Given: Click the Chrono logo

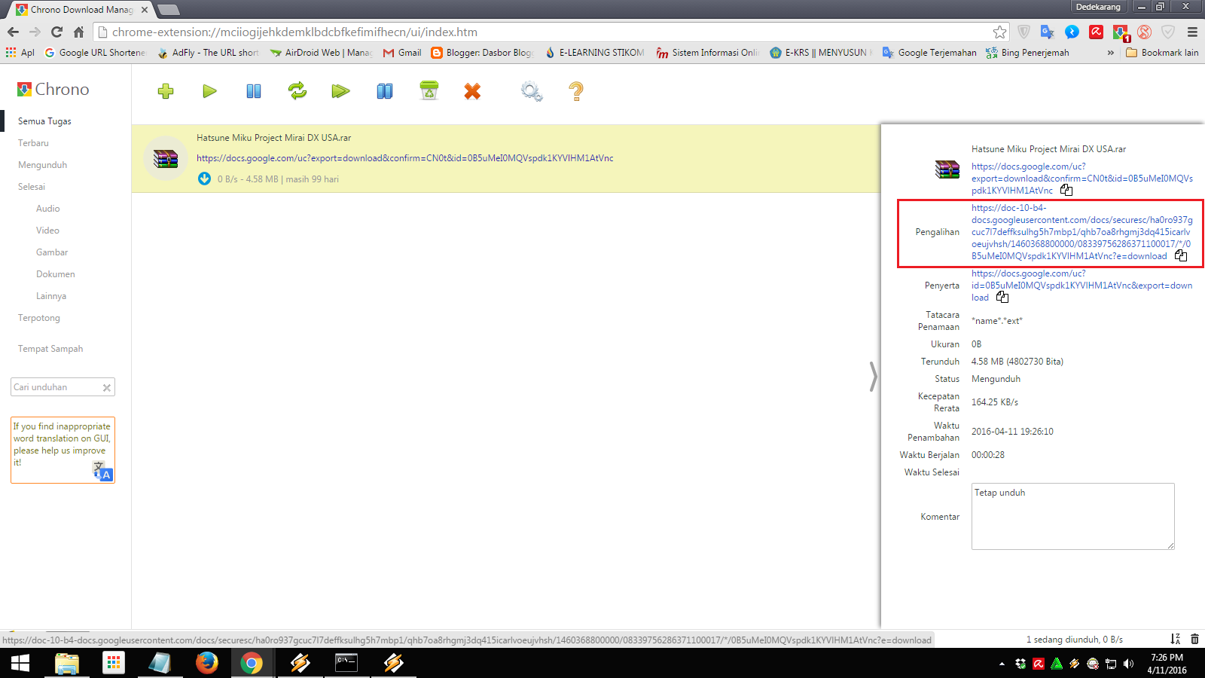Looking at the screenshot, I should pyautogui.click(x=53, y=89).
